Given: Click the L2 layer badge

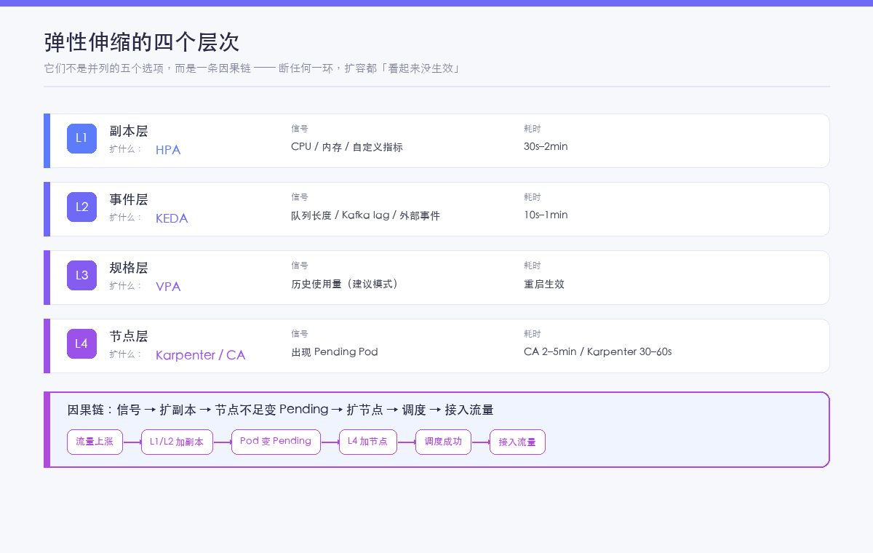Looking at the screenshot, I should (x=81, y=207).
